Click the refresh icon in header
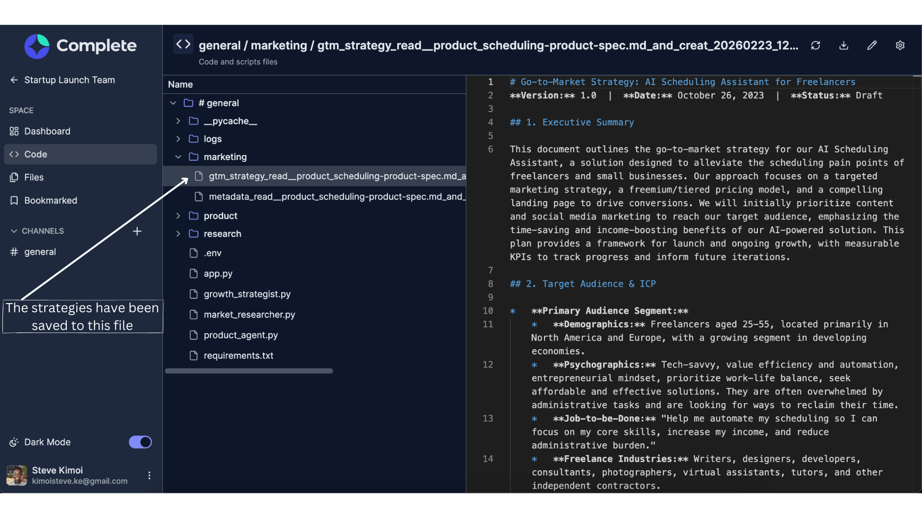922x518 pixels. pyautogui.click(x=815, y=46)
